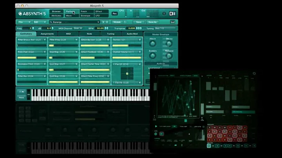Viewport: 282px width, 158px height.
Task: Click the Tuning field showing 12
Action: click(x=165, y=29)
